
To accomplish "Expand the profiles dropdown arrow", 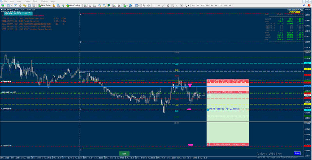I will [11, 5].
